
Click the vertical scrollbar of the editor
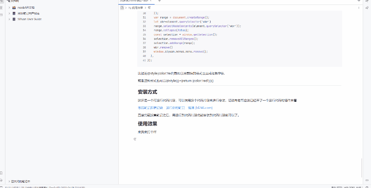(361, 166)
